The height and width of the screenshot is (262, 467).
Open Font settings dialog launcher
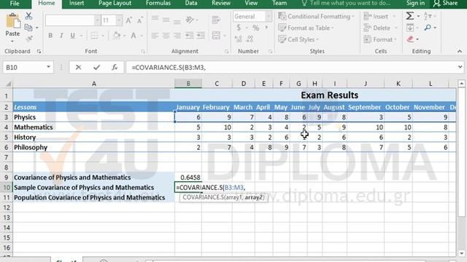(143, 52)
